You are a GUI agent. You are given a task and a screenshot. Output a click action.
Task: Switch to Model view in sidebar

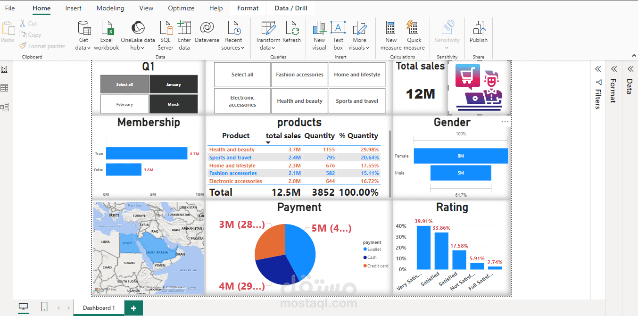(x=5, y=107)
